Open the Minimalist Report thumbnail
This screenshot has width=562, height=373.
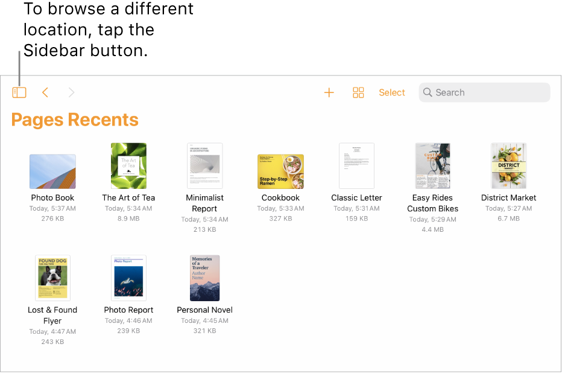point(205,166)
